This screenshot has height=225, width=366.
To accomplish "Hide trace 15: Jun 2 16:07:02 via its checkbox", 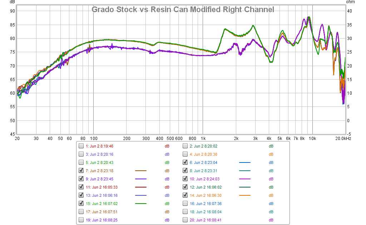I will 81,203.
